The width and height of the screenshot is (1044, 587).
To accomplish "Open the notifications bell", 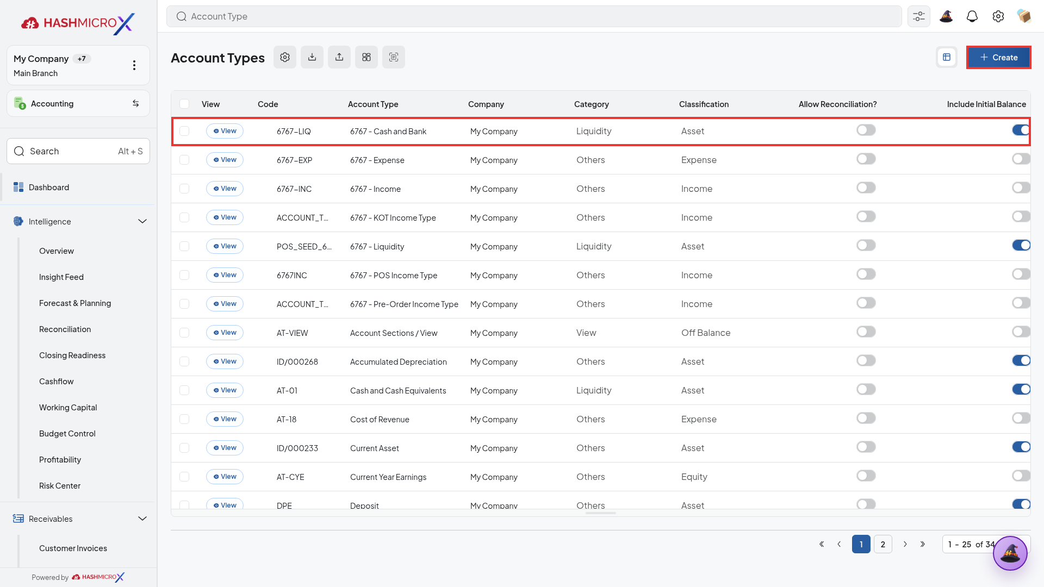I will coord(972,16).
